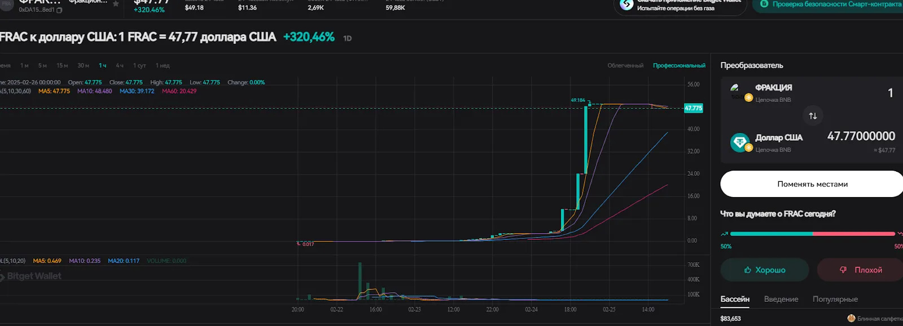Open the Введение tab
Viewport: 903px width, 326px height.
[781, 299]
